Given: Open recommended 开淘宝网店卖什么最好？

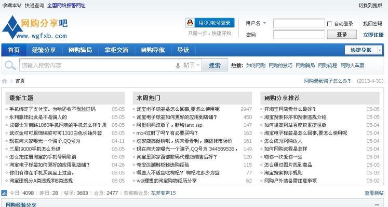Looking at the screenshot, I should coord(290,109).
